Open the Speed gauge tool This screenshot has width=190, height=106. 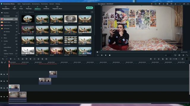pos(23,59)
